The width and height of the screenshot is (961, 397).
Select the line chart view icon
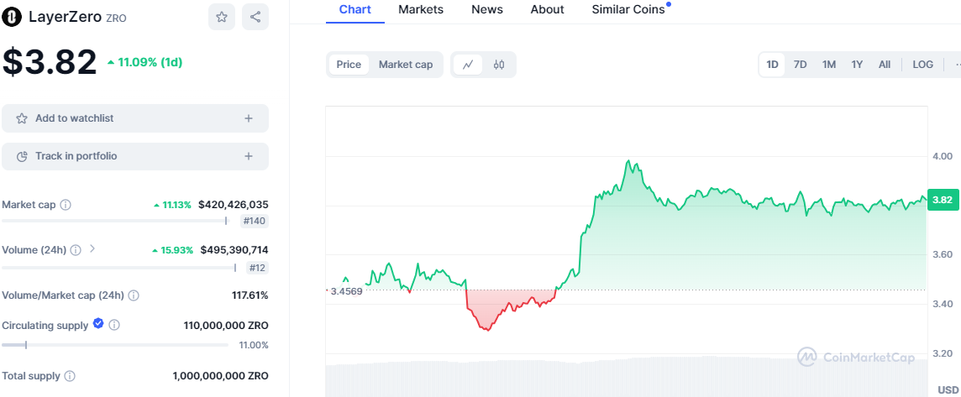pos(468,65)
